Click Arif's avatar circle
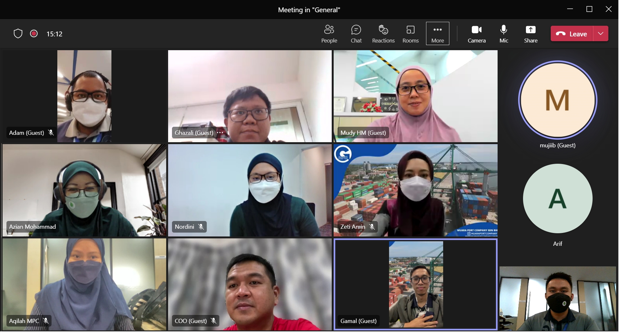The height and width of the screenshot is (332, 619). tap(557, 198)
